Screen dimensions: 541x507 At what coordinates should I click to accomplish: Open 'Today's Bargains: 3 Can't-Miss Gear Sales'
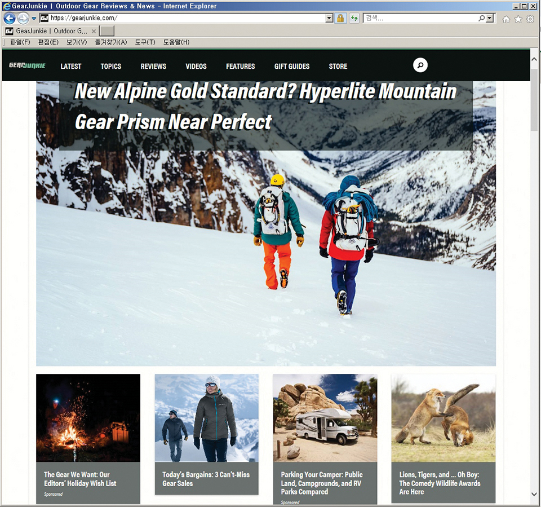(206, 479)
